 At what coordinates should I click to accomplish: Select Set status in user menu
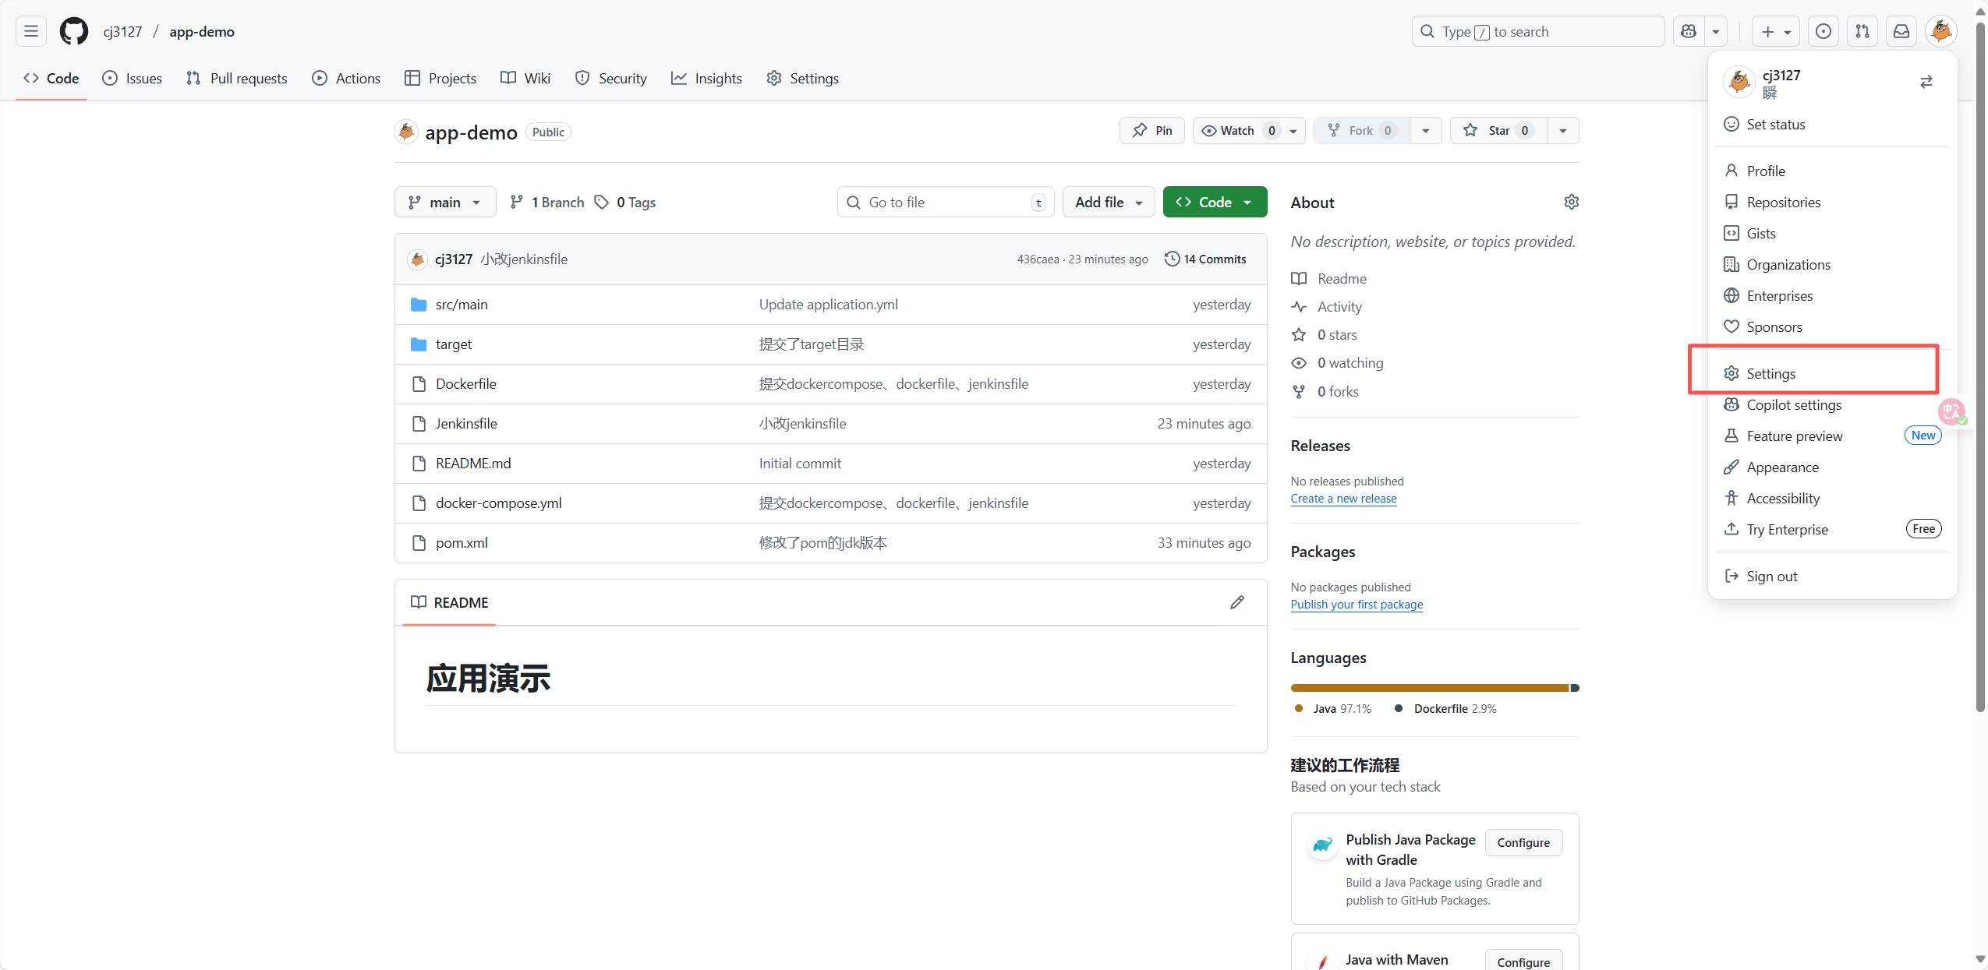tap(1832, 125)
